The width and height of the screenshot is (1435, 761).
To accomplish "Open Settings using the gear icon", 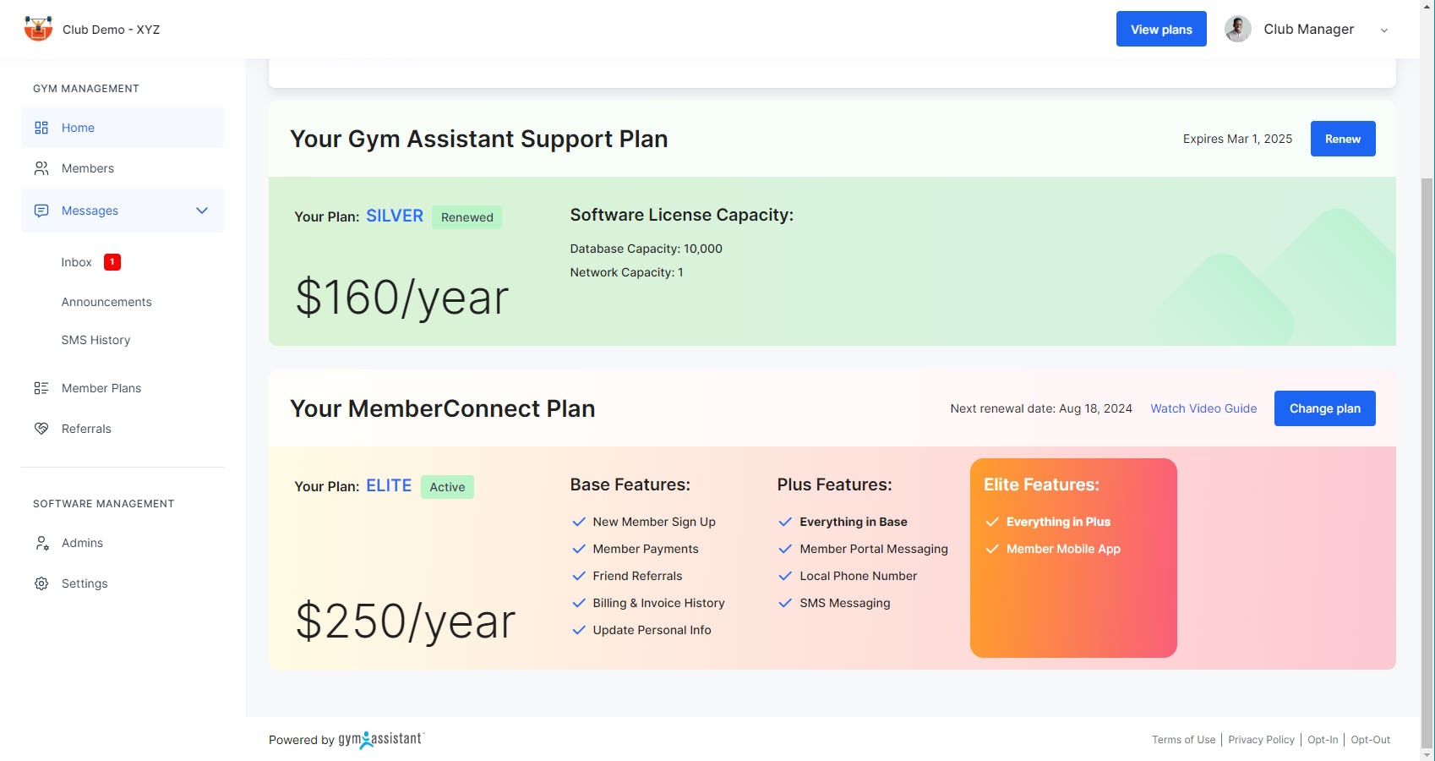I will (x=41, y=583).
